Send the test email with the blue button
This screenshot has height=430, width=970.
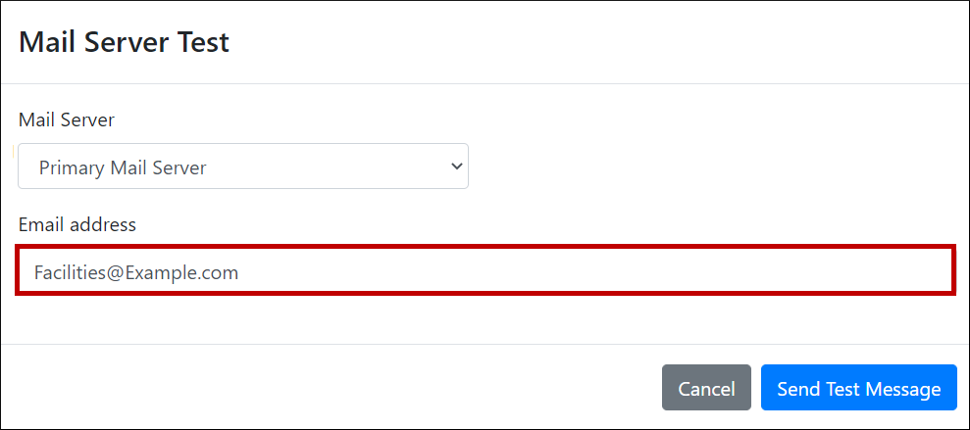858,388
